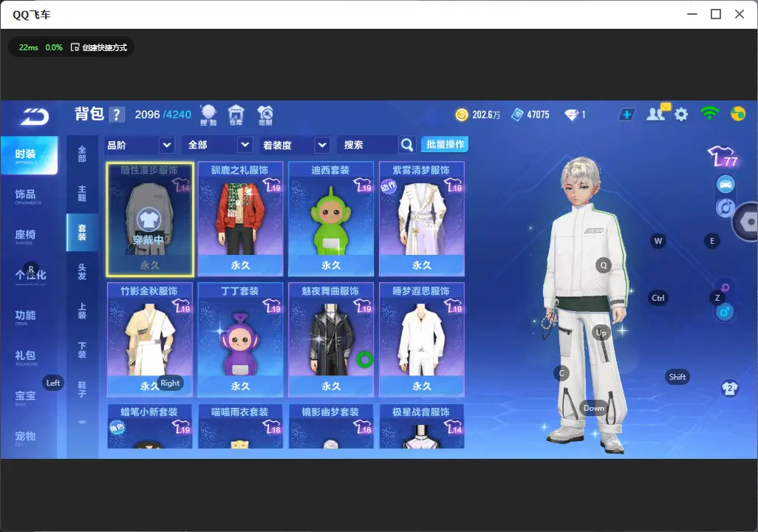Open the 着装度 sort dropdown
This screenshot has height=532, width=758.
point(295,145)
